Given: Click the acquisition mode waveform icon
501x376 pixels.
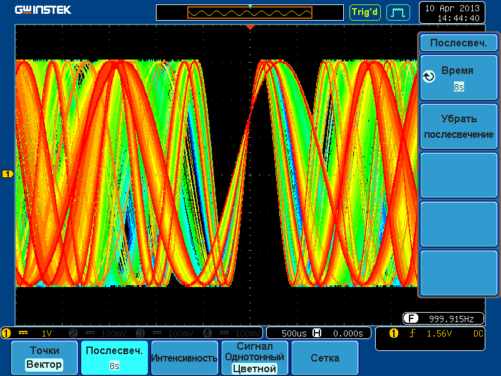Looking at the screenshot, I should [397, 12].
